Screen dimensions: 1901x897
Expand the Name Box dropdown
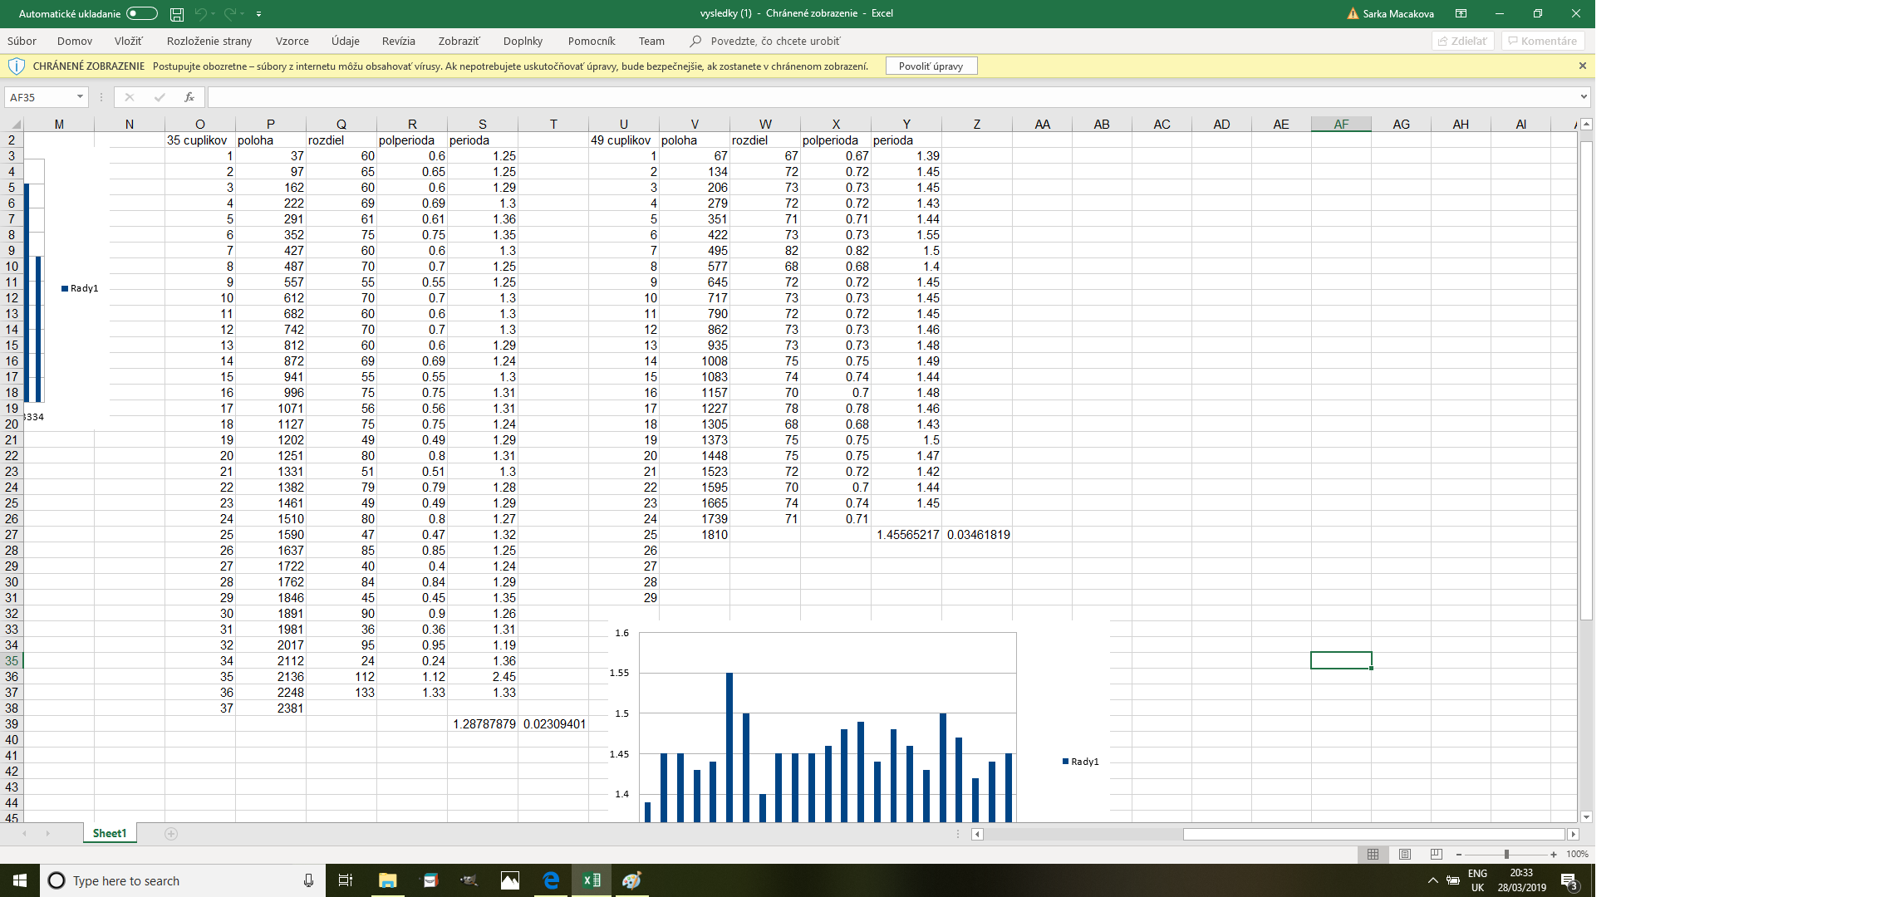click(x=80, y=97)
